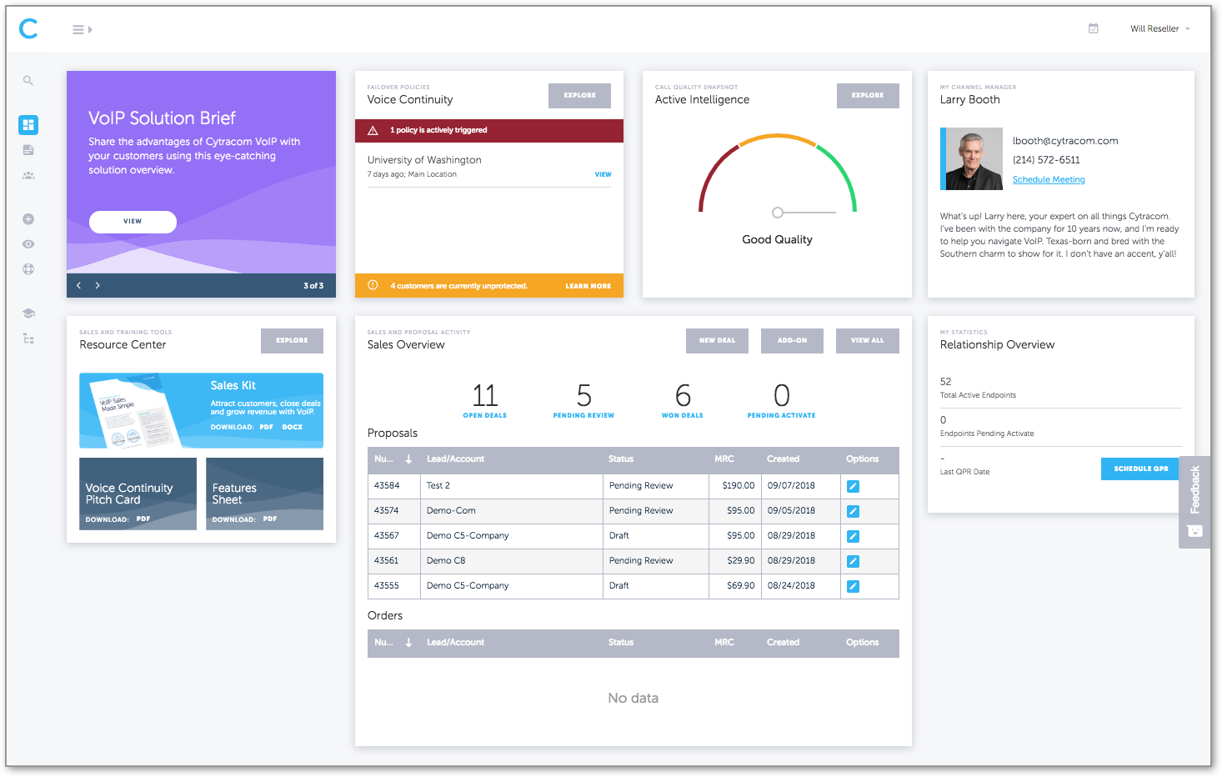The width and height of the screenshot is (1222, 777).
Task: Select the 11 Open Deals stat
Action: pyautogui.click(x=485, y=400)
